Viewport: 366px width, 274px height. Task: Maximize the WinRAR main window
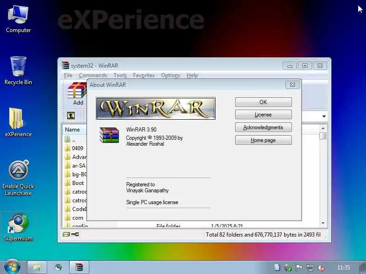305,66
